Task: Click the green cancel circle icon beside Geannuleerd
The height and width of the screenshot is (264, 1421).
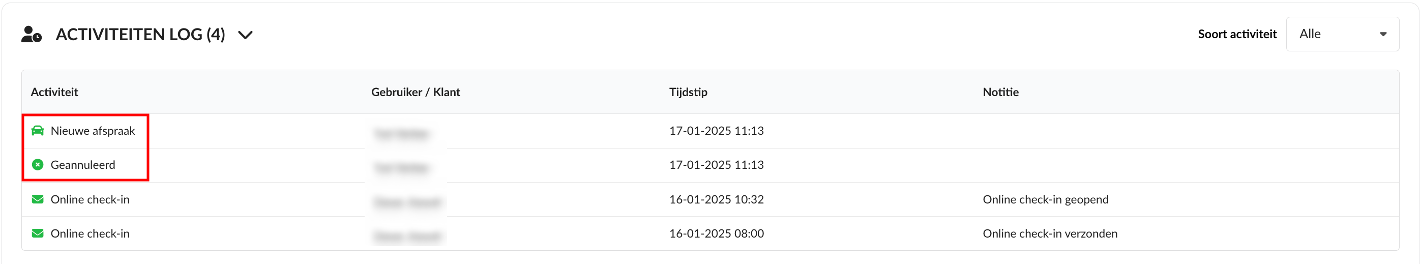Action: pos(38,165)
